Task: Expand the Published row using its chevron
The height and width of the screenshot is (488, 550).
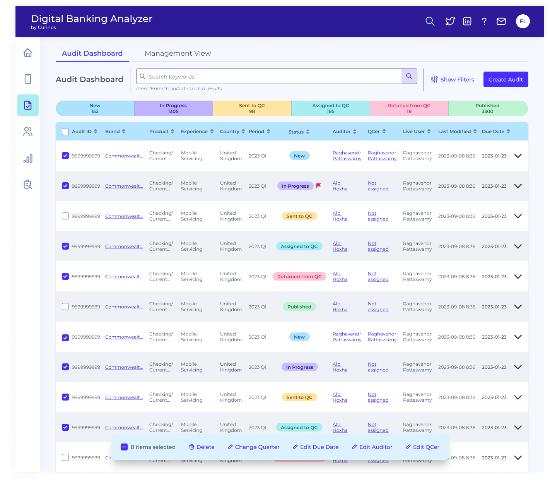Action: tap(518, 306)
